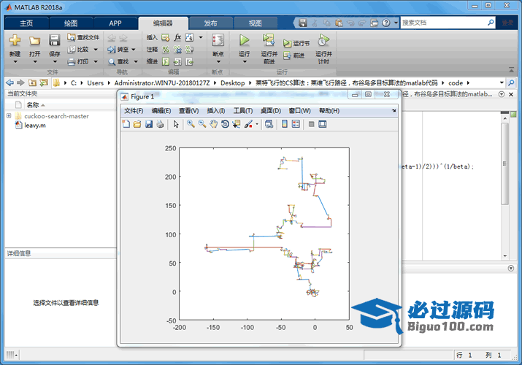The width and height of the screenshot is (522, 365).
Task: Click the Save (保存) icon in the ribbon
Action: coord(55,41)
